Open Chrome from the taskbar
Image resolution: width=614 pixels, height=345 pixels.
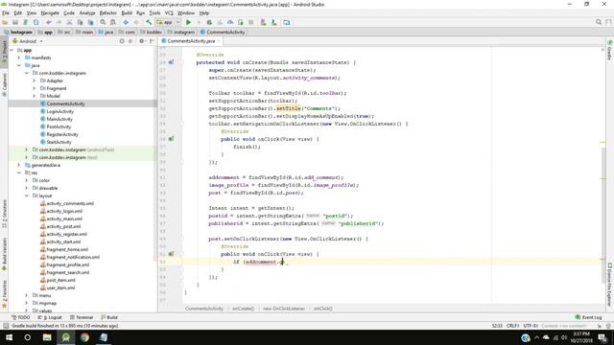tap(84, 337)
